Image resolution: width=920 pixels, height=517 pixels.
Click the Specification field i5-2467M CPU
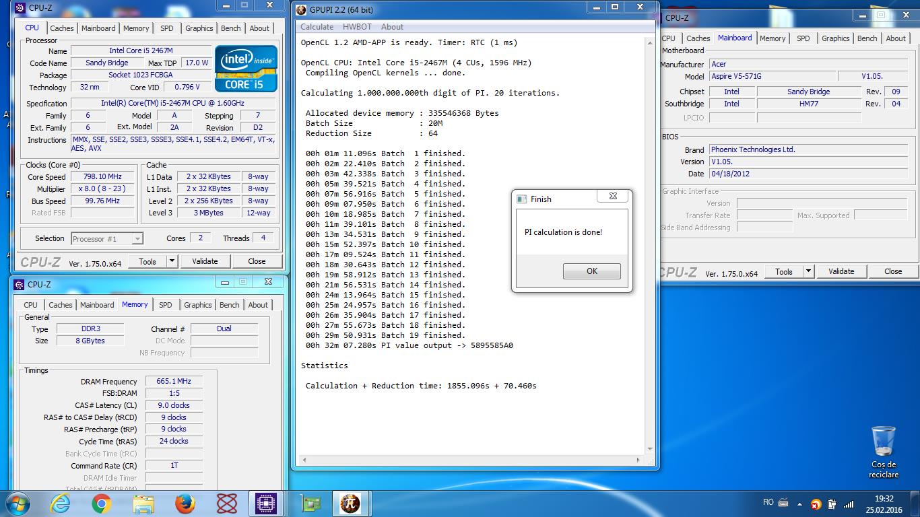[173, 103]
